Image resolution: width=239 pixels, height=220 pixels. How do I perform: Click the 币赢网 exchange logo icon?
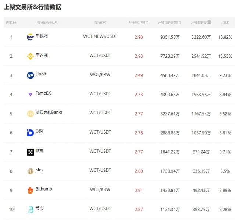30,37
